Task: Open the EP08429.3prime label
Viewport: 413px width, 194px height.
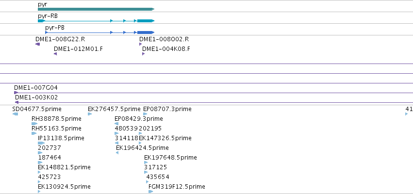Action: pos(139,119)
